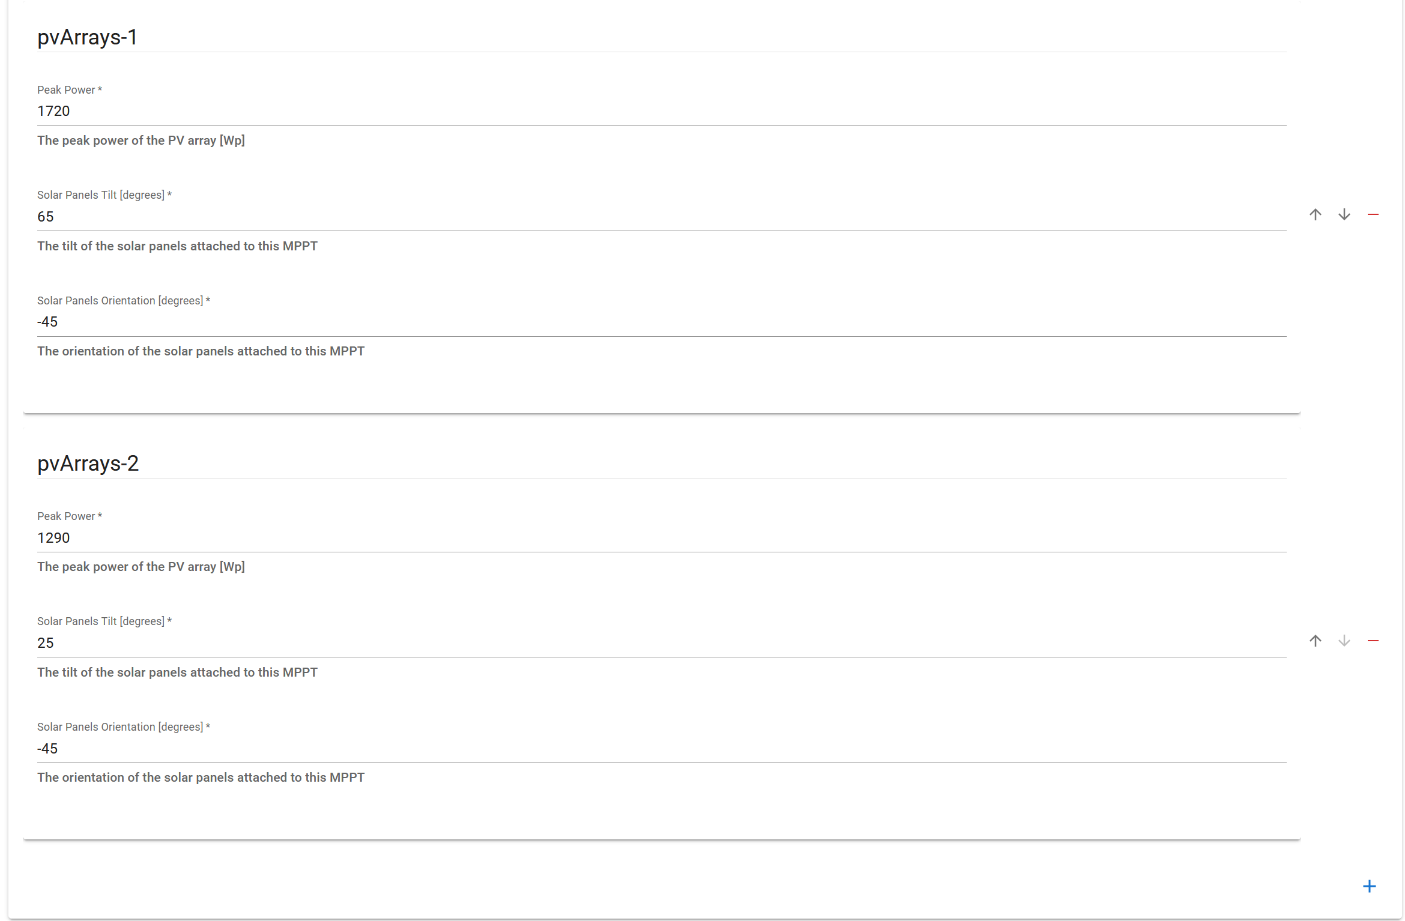This screenshot has height=921, width=1405.
Task: Move pvArrays-1 up with the arrow icon
Action: coord(1315,215)
